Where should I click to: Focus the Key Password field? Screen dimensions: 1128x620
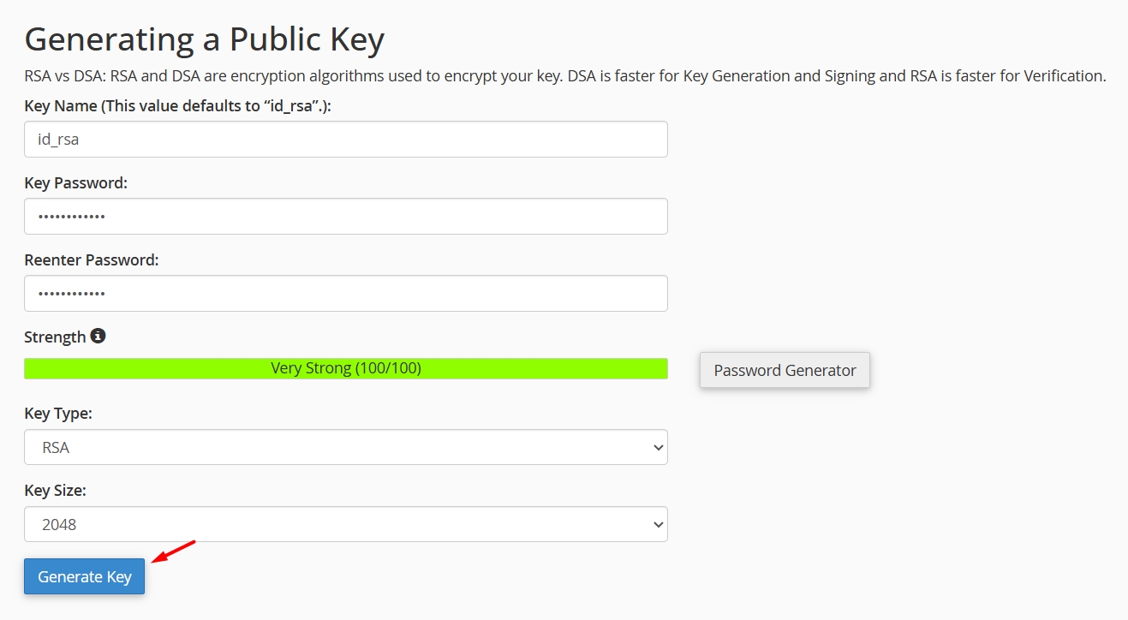[x=345, y=216]
